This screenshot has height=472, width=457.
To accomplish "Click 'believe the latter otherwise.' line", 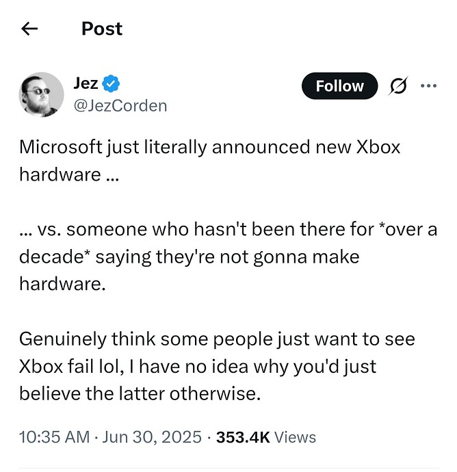I will [140, 393].
